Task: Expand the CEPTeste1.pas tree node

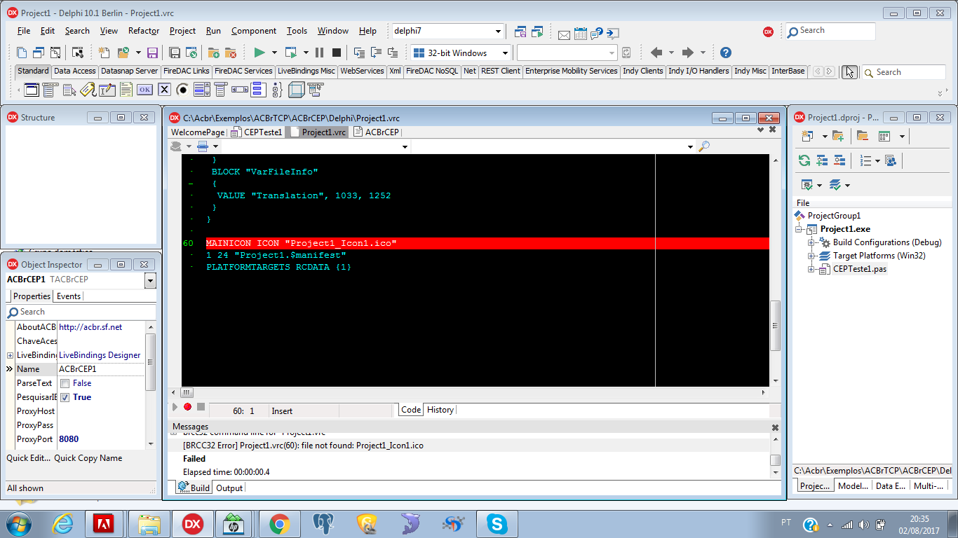Action: tap(811, 269)
